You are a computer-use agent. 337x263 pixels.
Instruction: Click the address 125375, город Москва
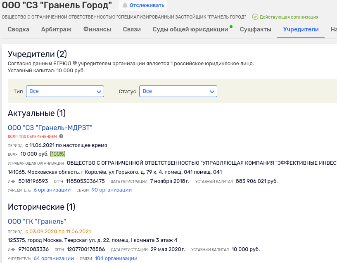click(x=93, y=240)
